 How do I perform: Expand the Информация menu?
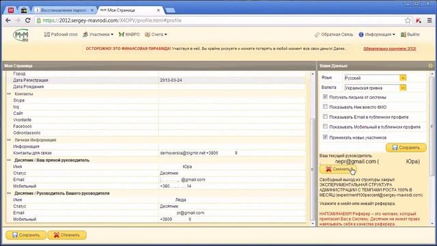click(x=377, y=34)
